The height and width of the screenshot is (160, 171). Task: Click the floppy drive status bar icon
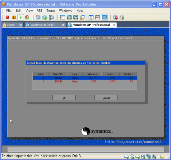tap(143, 157)
